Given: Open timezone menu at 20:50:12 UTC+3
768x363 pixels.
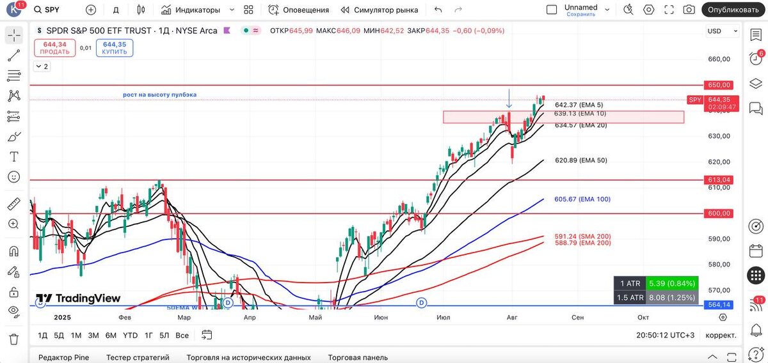Looking at the screenshot, I should 665,335.
